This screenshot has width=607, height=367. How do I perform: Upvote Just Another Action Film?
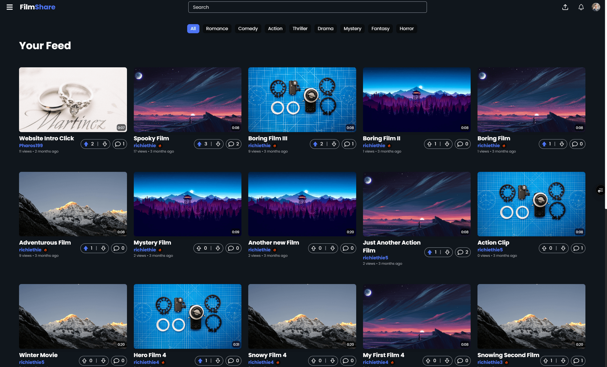tap(430, 252)
